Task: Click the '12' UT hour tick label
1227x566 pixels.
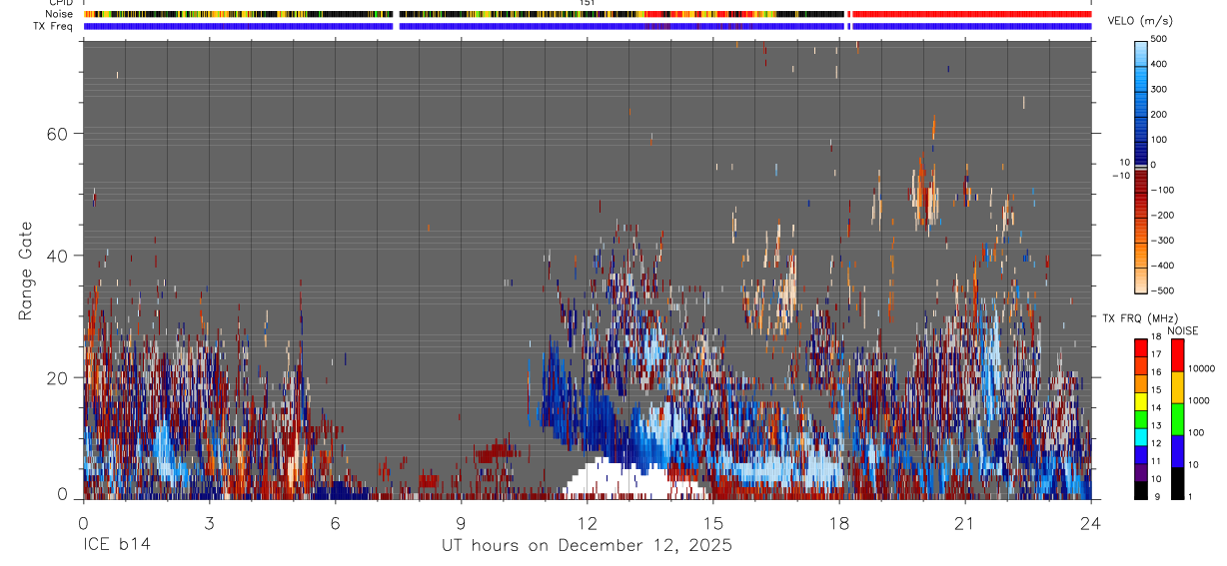Action: pyautogui.click(x=587, y=523)
